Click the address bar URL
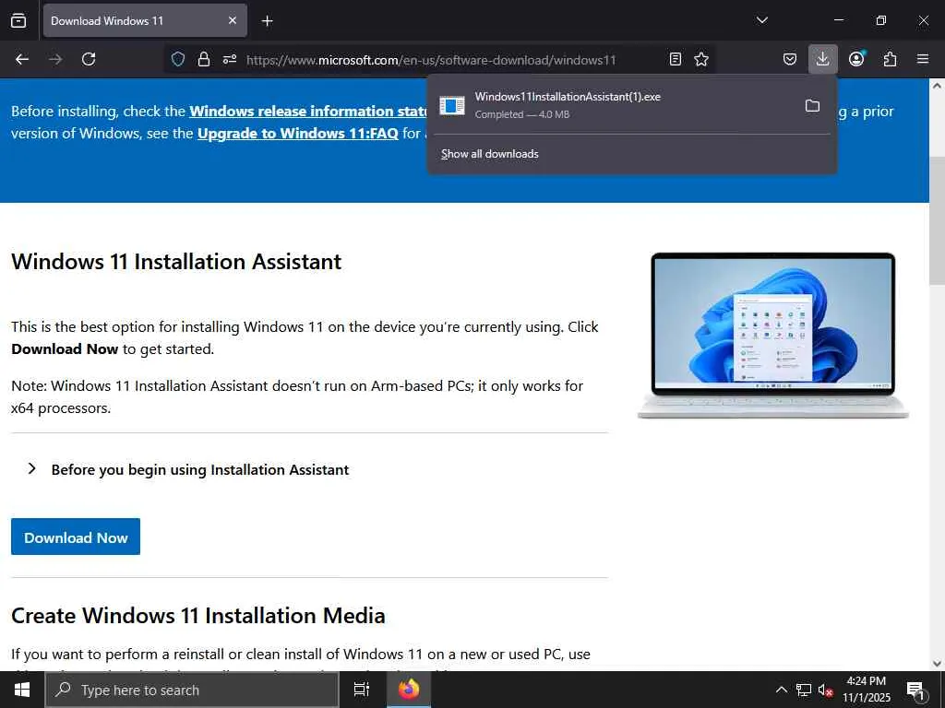Screen dimensions: 945x708 tap(431, 60)
